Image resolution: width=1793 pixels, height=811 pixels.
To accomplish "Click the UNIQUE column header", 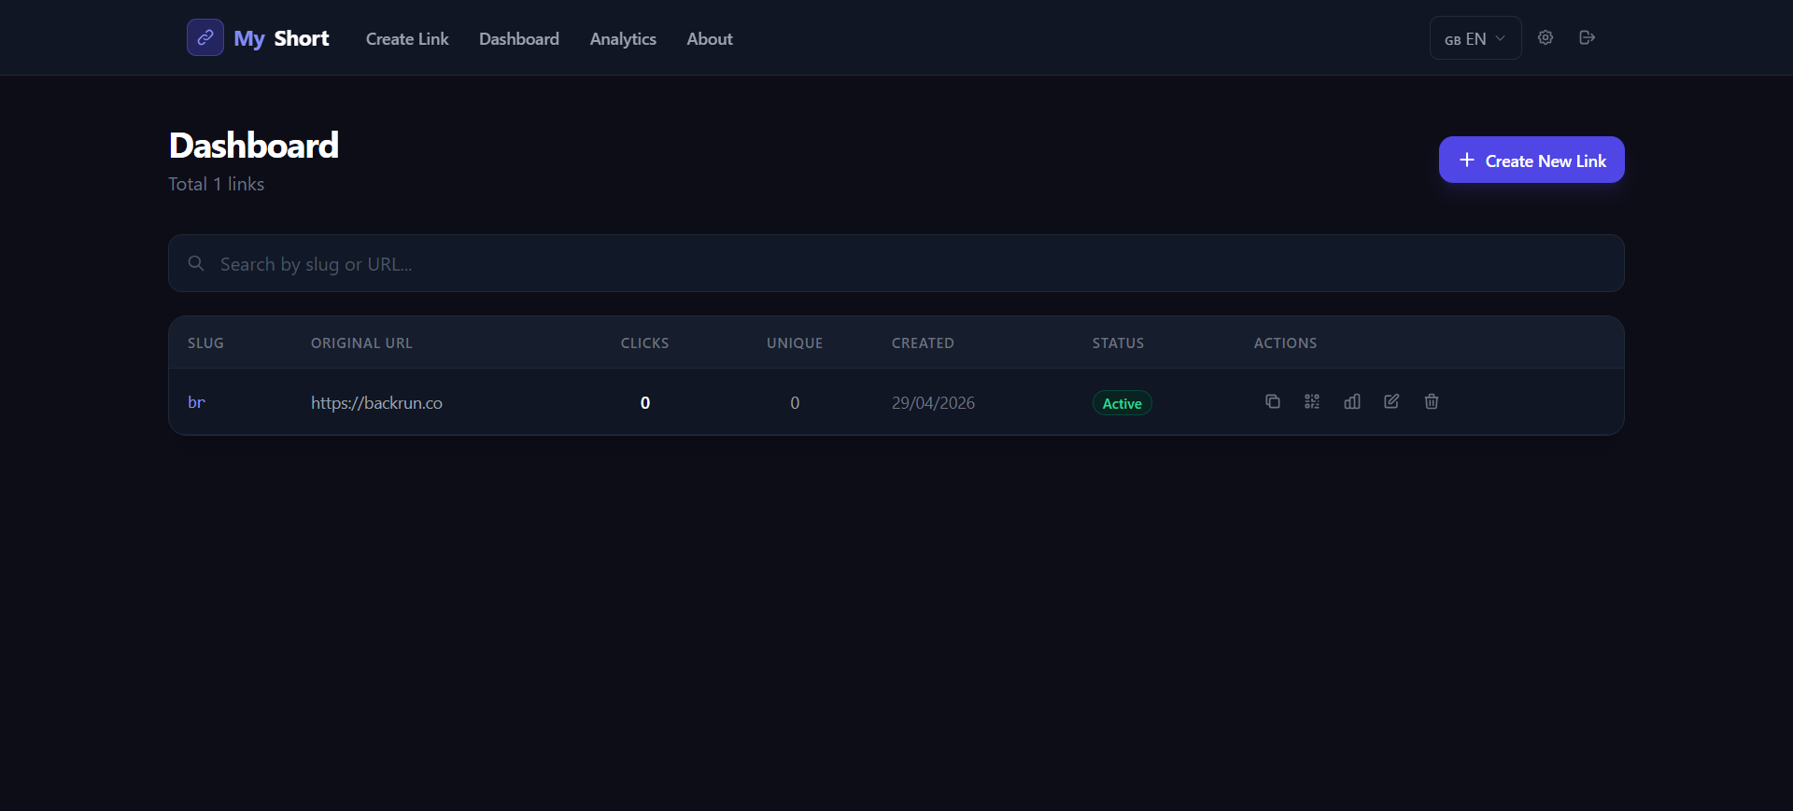I will 795,343.
